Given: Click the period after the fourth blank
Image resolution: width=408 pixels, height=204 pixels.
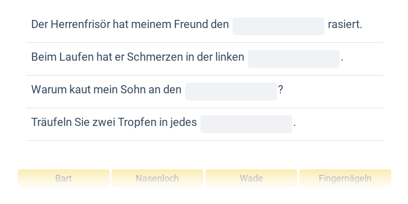Looking at the screenshot, I should 295,123.
